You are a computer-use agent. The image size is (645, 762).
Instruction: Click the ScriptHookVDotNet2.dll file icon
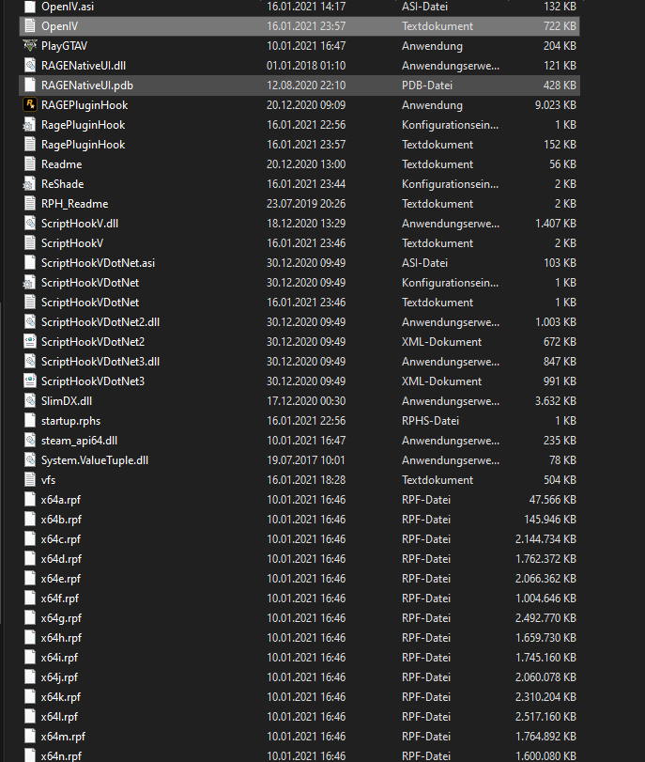tap(30, 322)
